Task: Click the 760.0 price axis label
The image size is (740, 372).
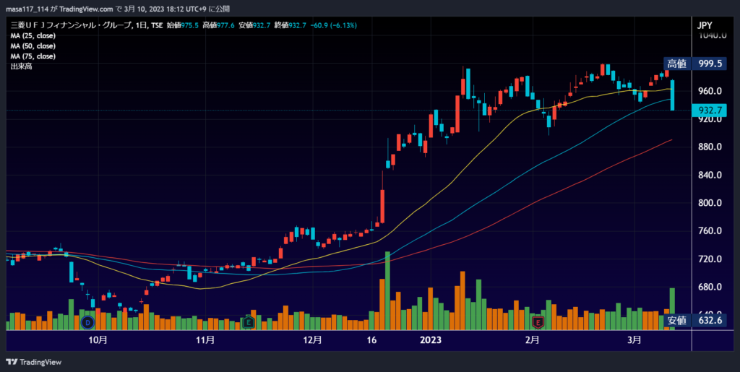Action: pyautogui.click(x=711, y=231)
